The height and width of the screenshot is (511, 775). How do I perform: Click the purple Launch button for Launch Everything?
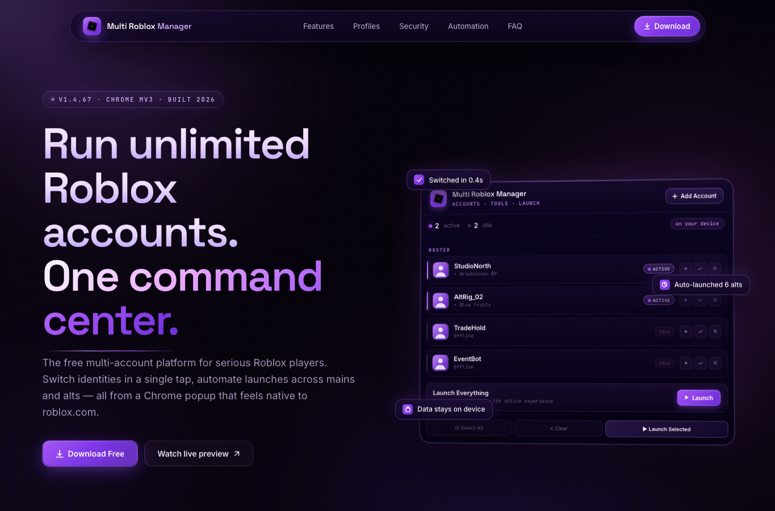pos(699,398)
